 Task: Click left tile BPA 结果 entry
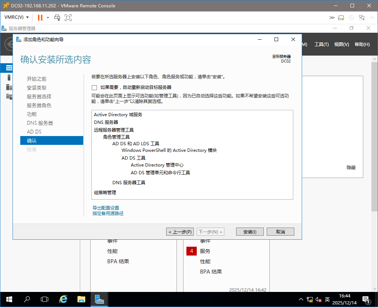click(x=118, y=261)
